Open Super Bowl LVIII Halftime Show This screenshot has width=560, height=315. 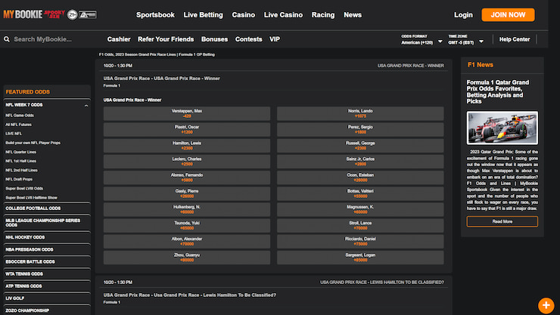[32, 198]
